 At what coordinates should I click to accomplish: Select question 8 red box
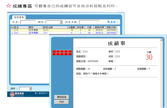tap(62, 54)
